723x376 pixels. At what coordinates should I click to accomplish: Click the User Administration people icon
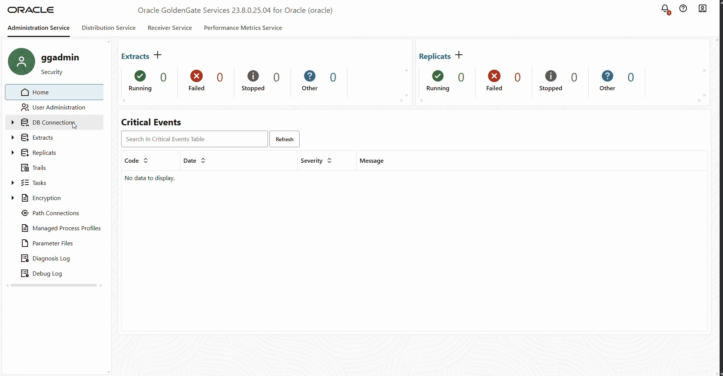pyautogui.click(x=25, y=107)
